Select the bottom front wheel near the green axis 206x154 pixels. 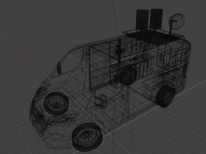(x=87, y=137)
